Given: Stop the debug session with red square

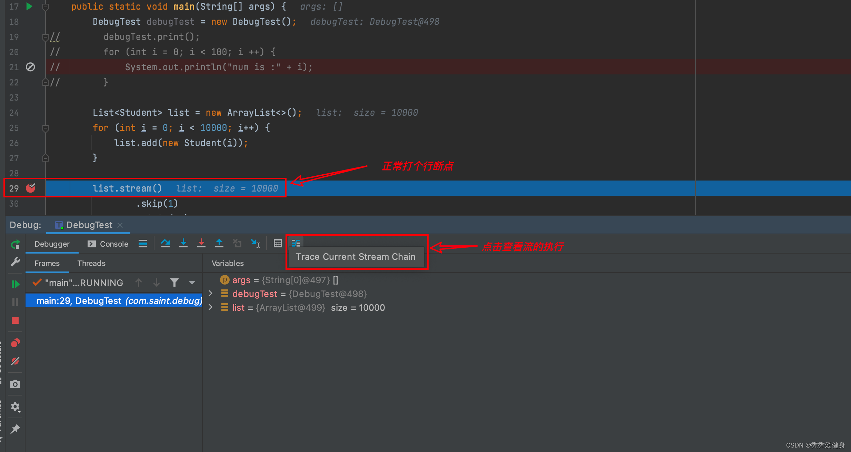Looking at the screenshot, I should [15, 320].
